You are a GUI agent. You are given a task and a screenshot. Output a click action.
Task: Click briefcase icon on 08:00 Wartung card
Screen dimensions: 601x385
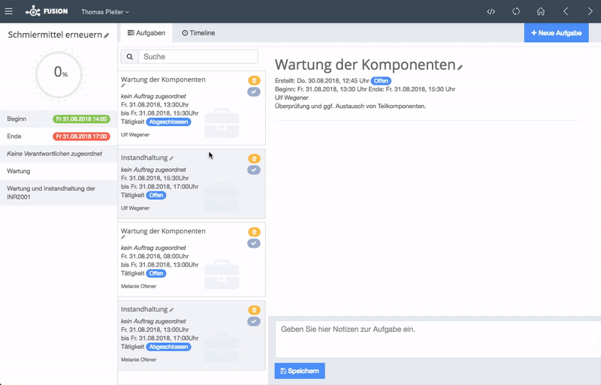(x=222, y=275)
